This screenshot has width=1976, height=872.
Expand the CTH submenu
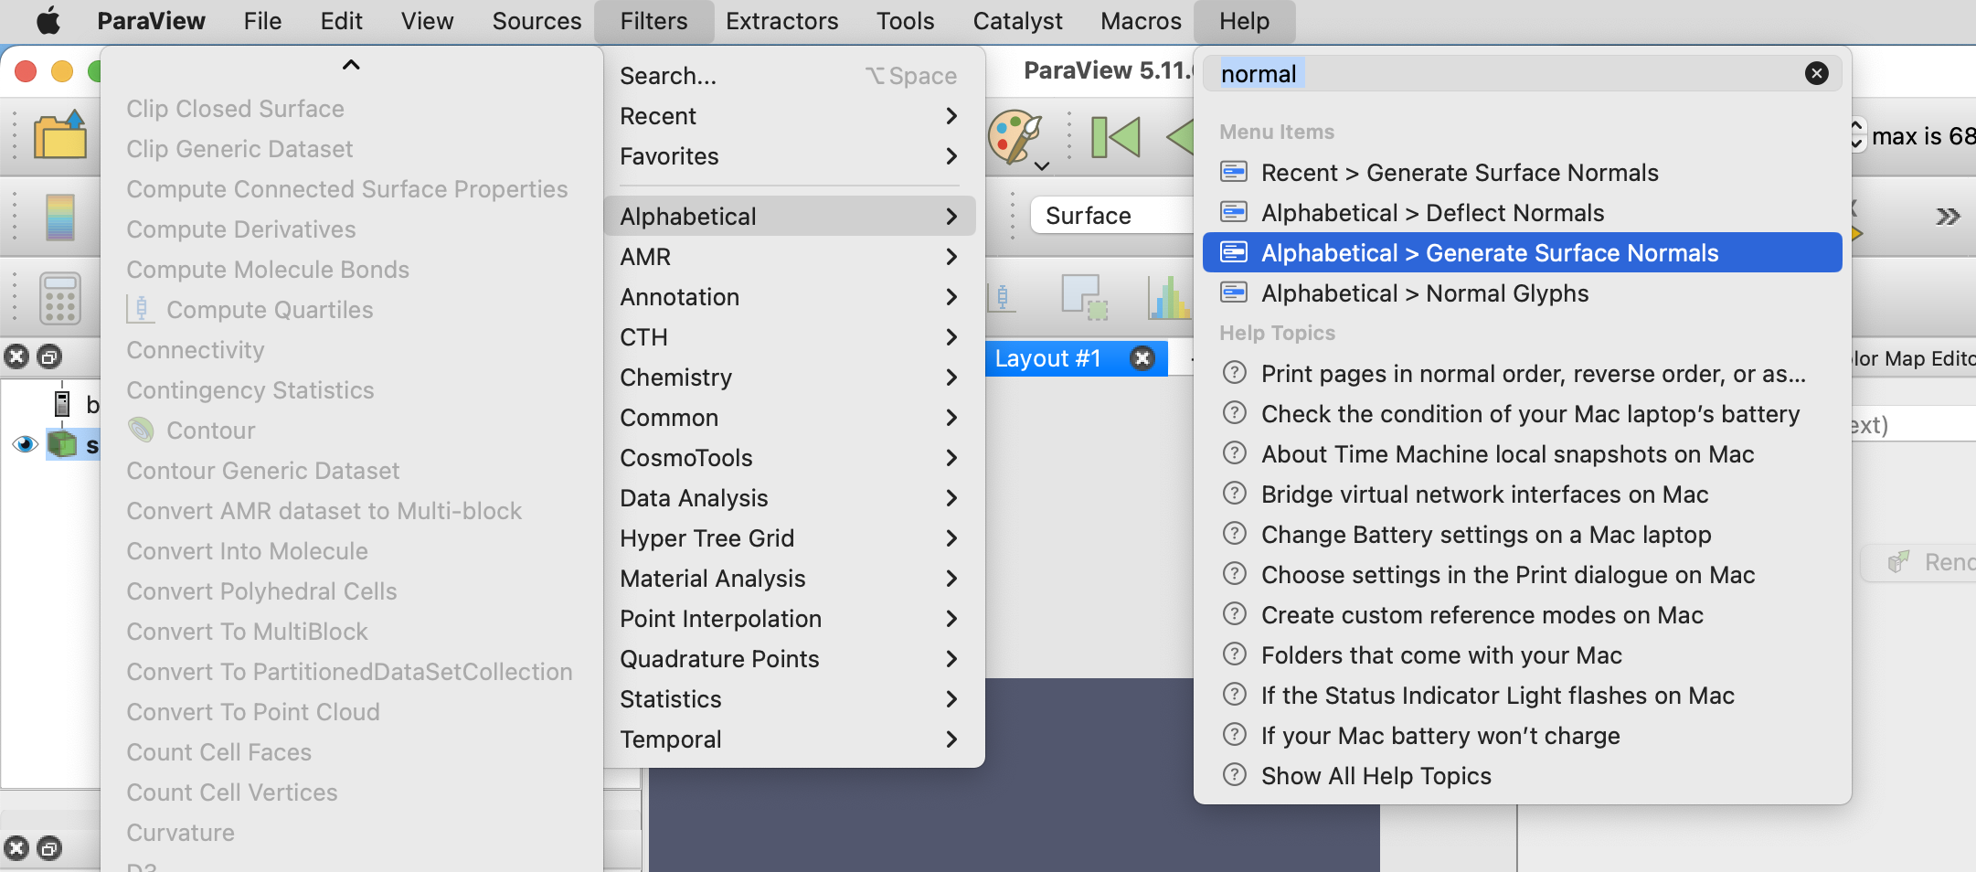[x=789, y=337]
